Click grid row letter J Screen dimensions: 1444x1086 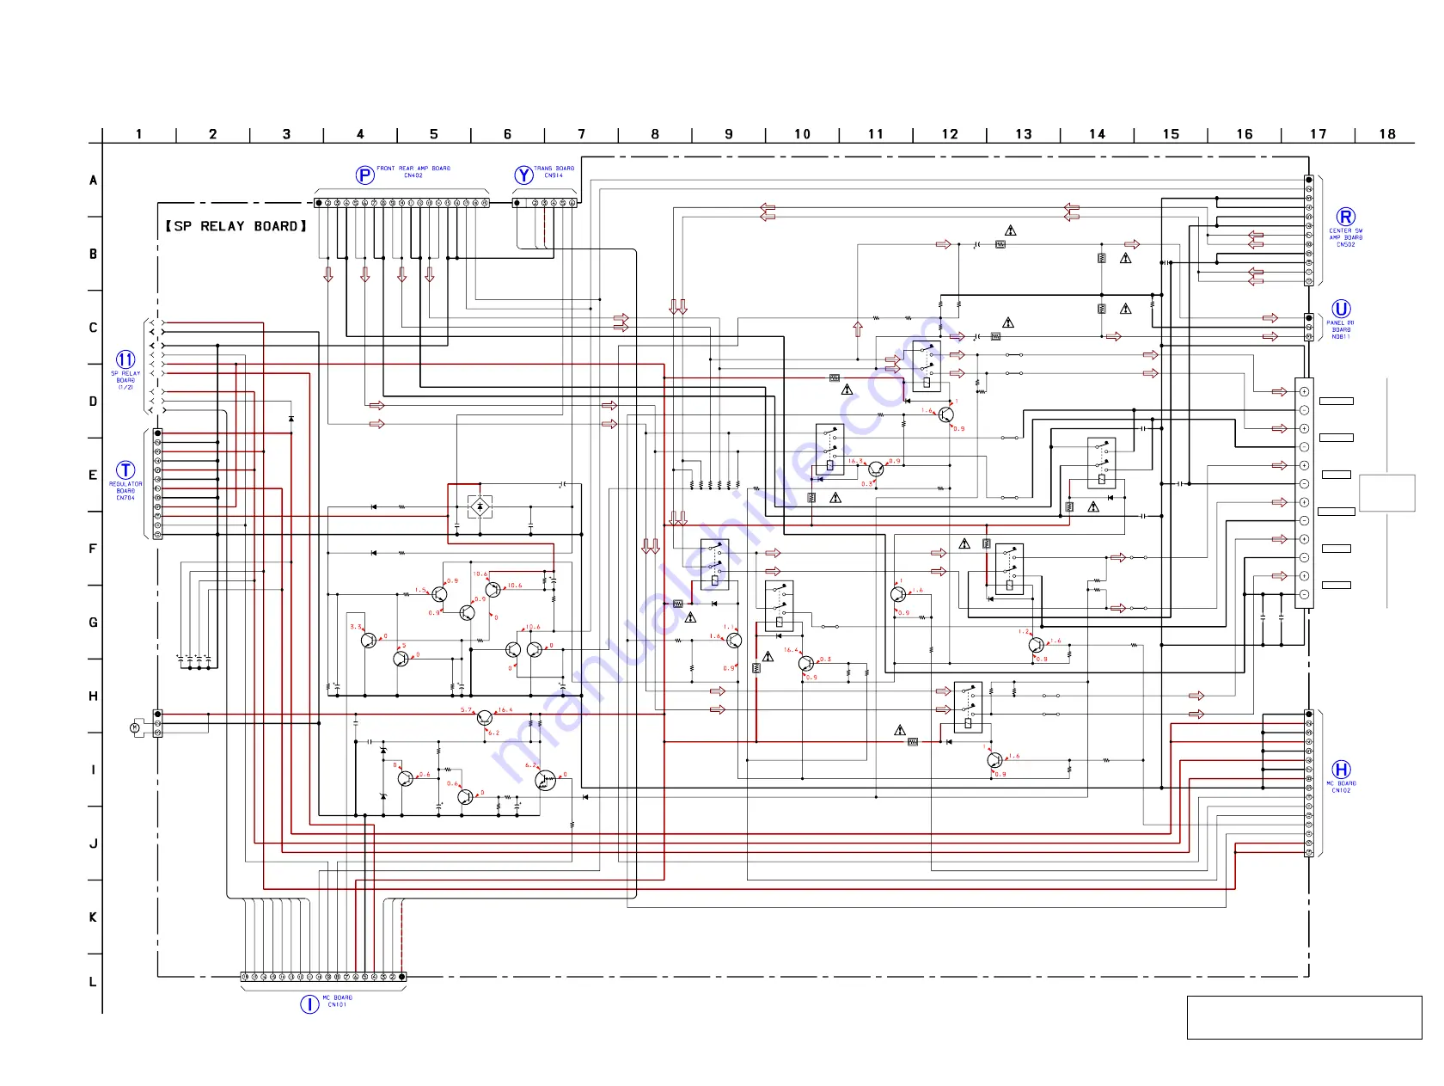pos(94,844)
